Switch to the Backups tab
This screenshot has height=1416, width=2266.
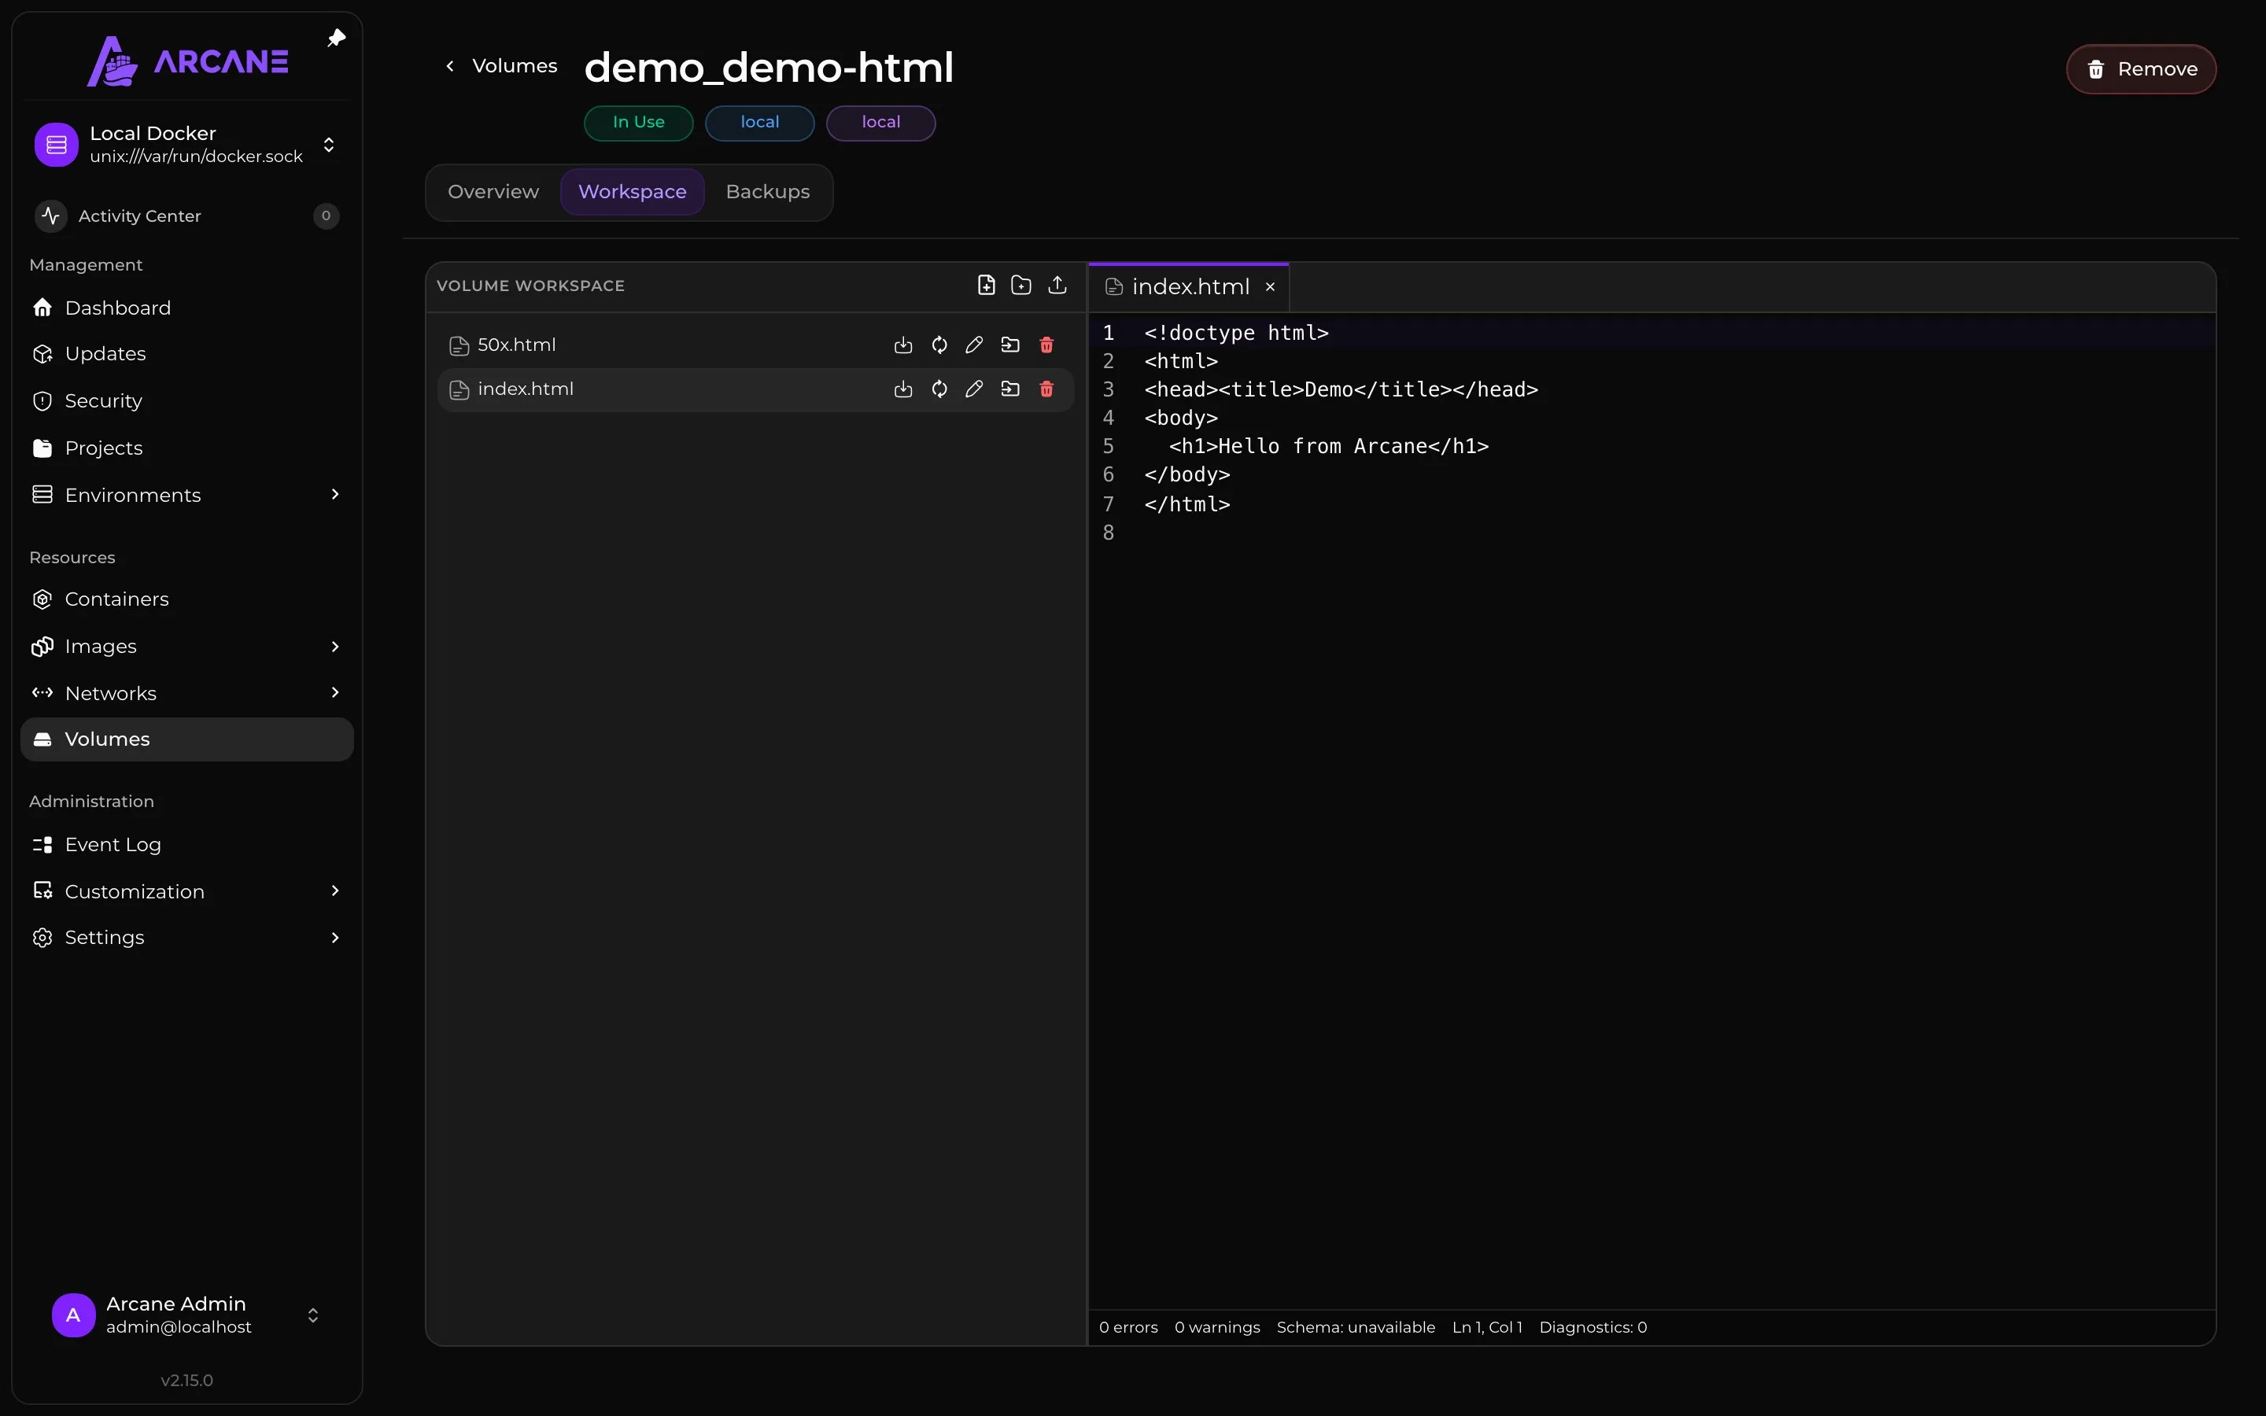pyautogui.click(x=768, y=192)
